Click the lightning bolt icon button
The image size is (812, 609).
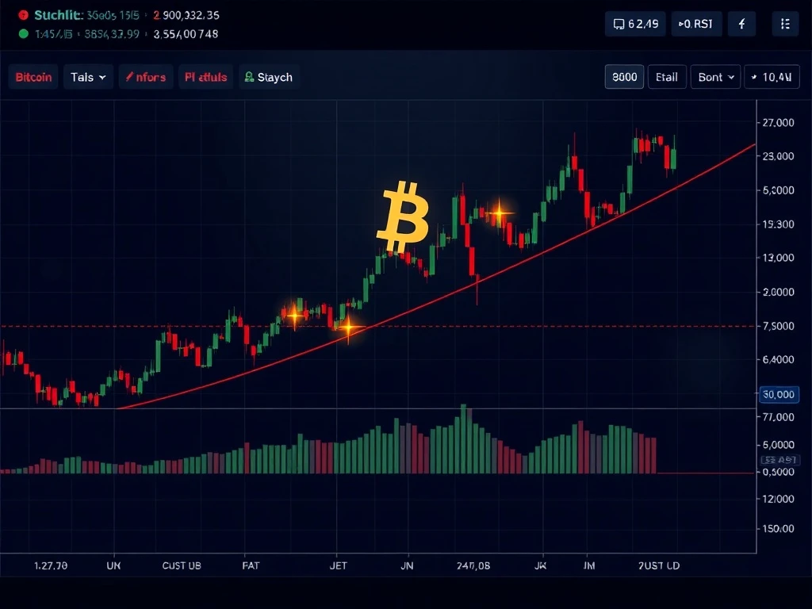point(742,25)
